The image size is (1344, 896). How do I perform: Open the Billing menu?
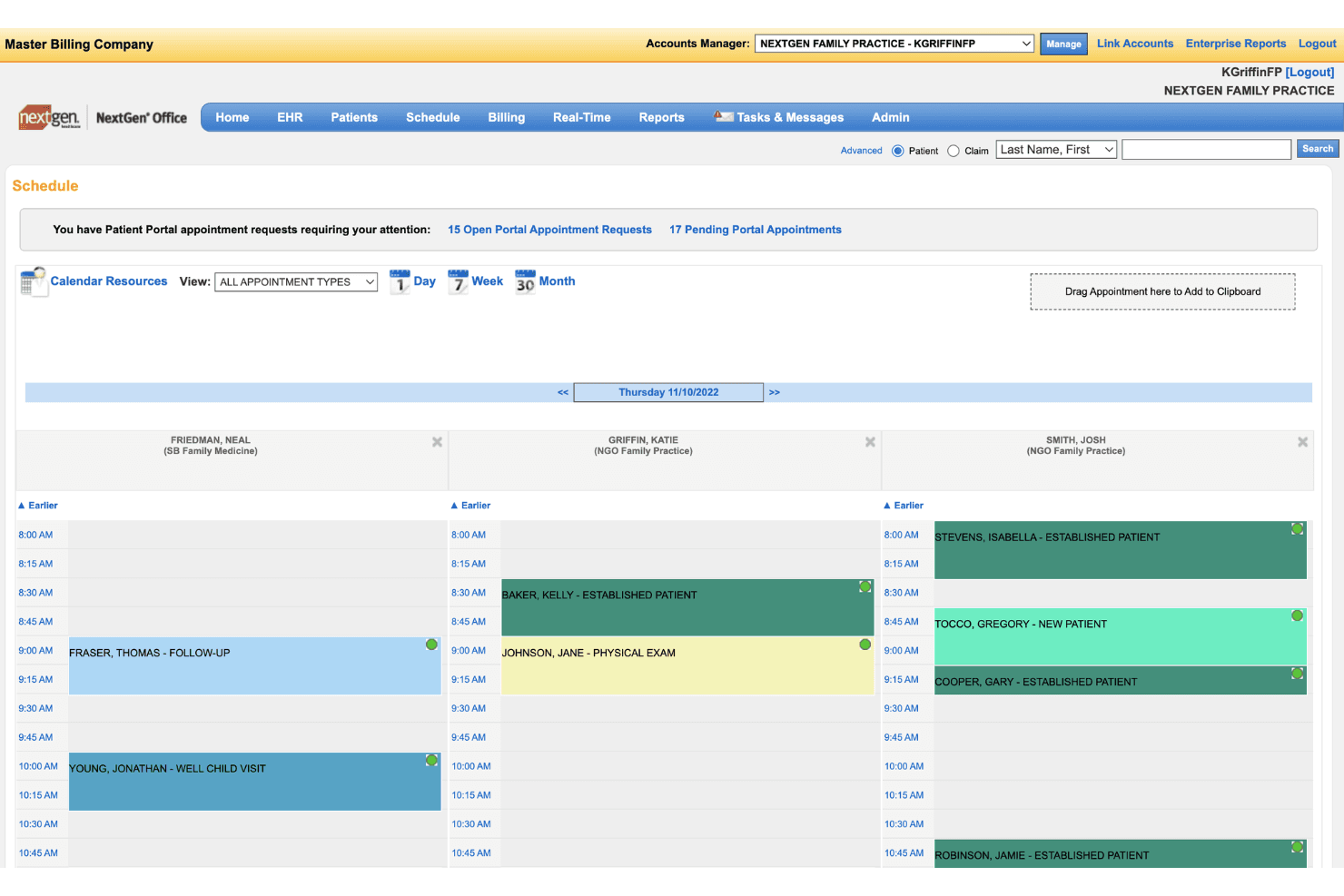[x=507, y=117]
